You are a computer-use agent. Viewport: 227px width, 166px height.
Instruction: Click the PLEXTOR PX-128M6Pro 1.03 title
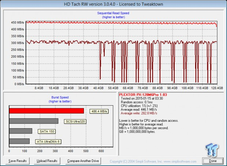(143, 95)
